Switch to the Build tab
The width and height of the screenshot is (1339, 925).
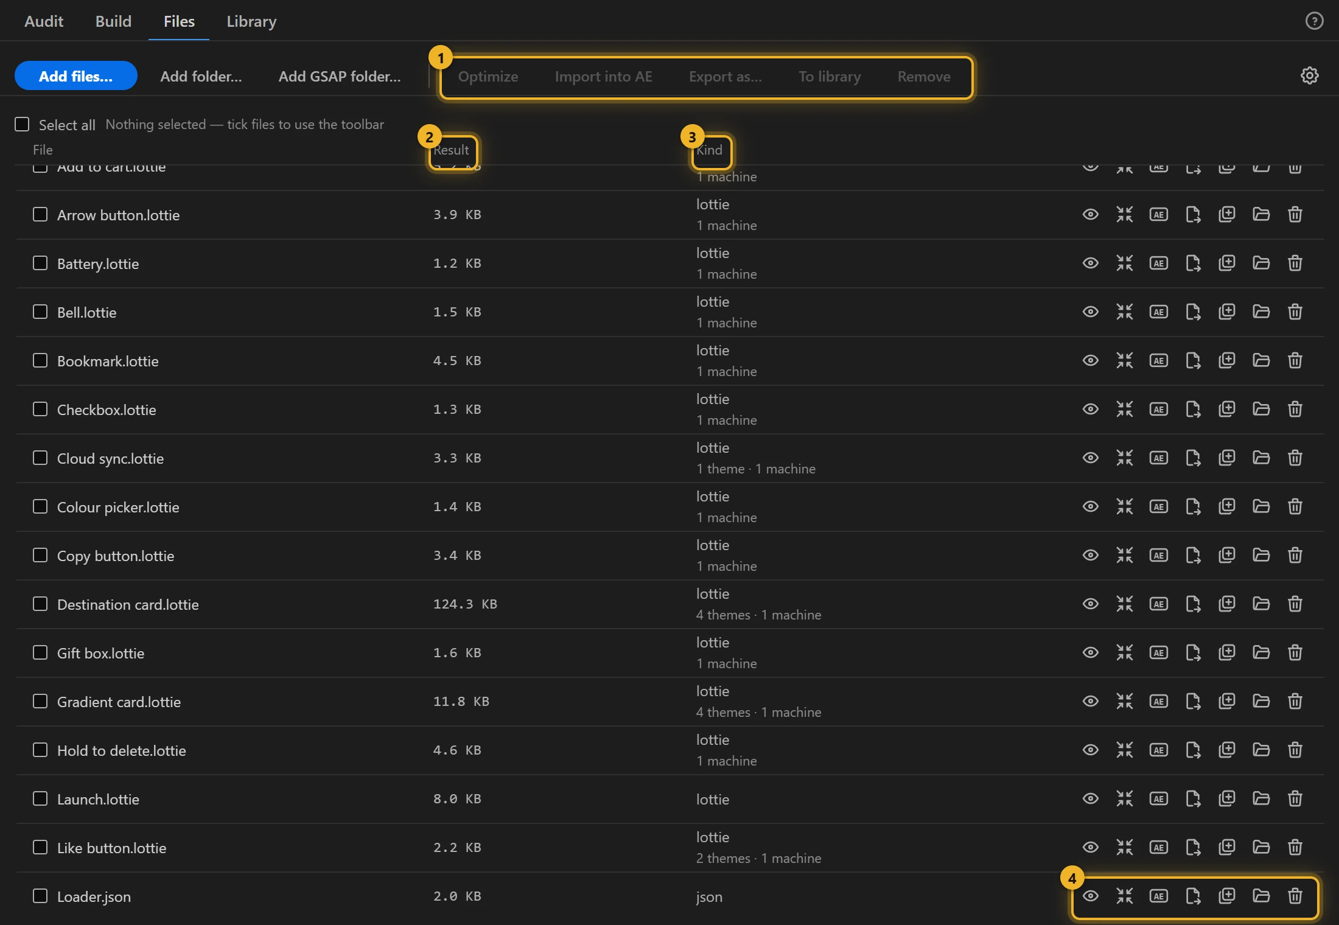pos(113,21)
